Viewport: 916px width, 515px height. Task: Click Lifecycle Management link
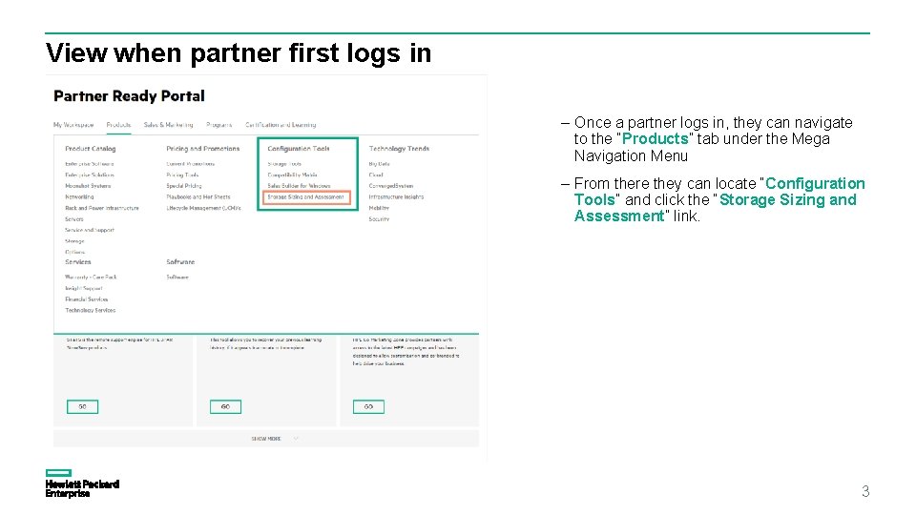203,208
